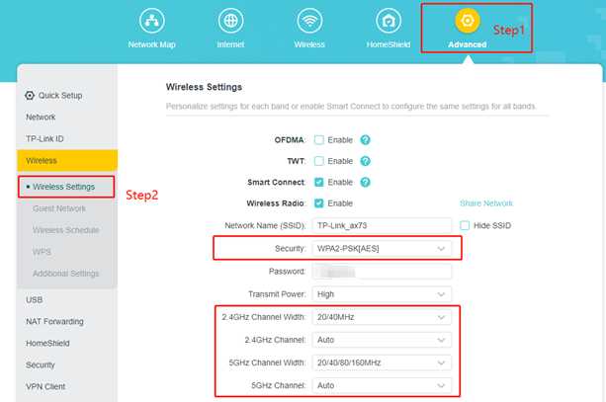Click the OFDMA help question icon
Image resolution: width=606 pixels, height=402 pixels.
click(366, 140)
